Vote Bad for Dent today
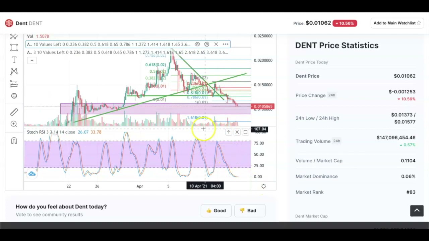 point(250,211)
